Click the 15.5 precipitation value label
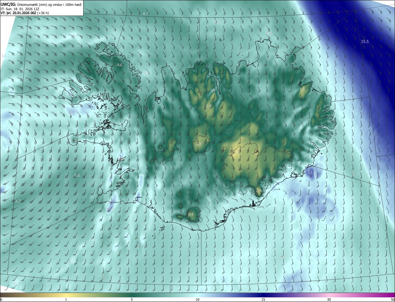 tap(365, 41)
